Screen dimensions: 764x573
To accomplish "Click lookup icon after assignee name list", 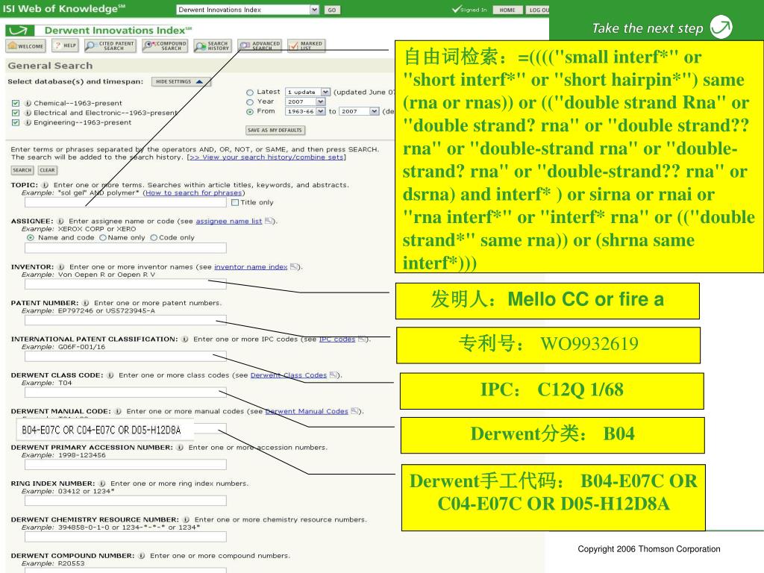I will (269, 221).
